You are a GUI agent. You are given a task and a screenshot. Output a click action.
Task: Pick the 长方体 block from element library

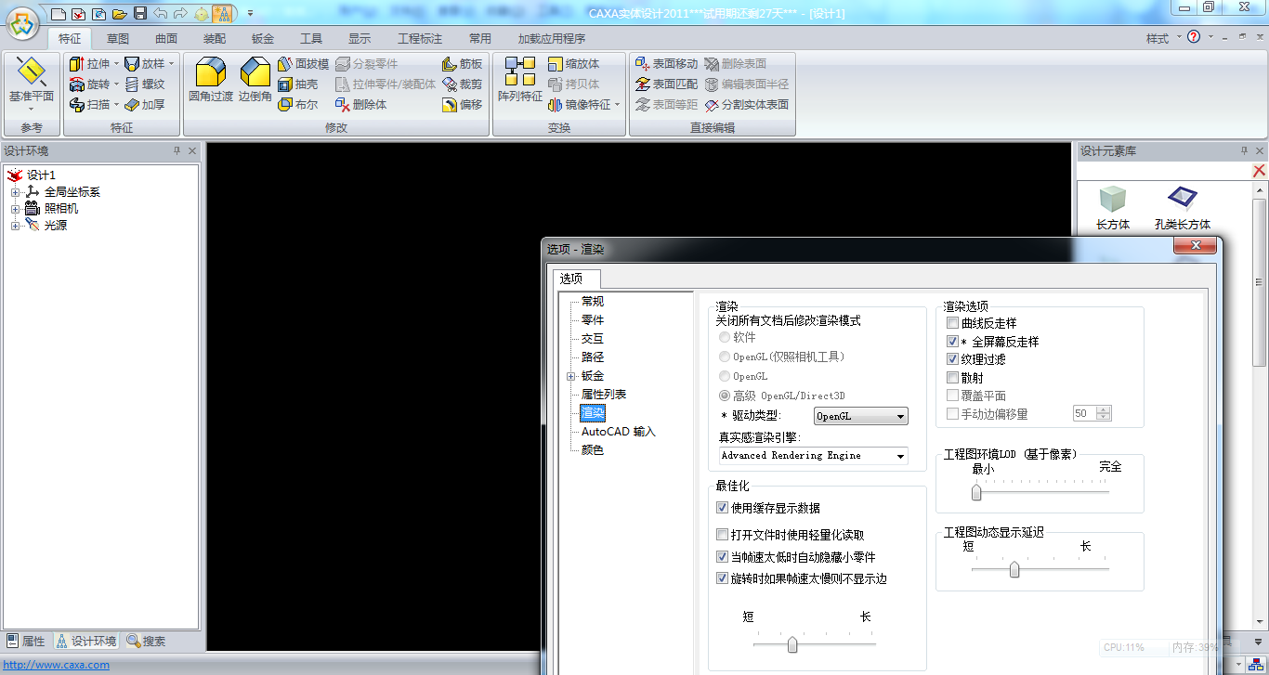(x=1113, y=208)
